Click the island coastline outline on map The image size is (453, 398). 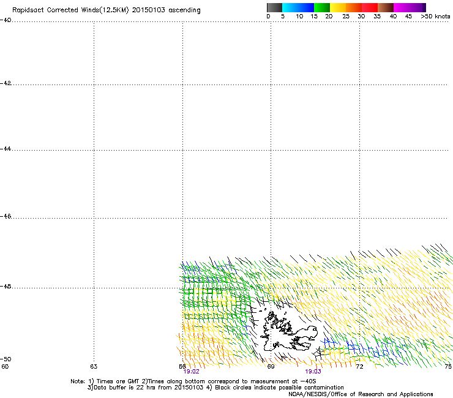[x=289, y=331]
